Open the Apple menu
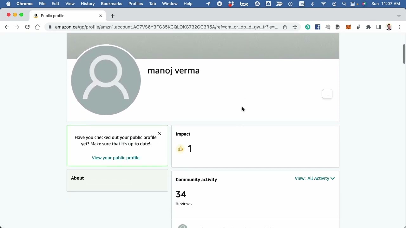This screenshot has height=228, width=406. 8,3
